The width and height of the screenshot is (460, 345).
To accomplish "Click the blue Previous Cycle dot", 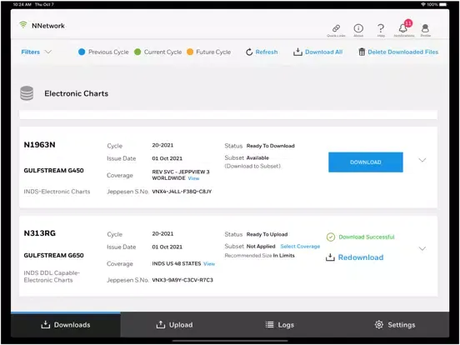I will 82,52.
